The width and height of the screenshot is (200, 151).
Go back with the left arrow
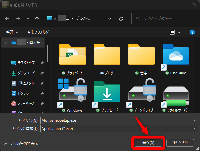[x=7, y=19]
